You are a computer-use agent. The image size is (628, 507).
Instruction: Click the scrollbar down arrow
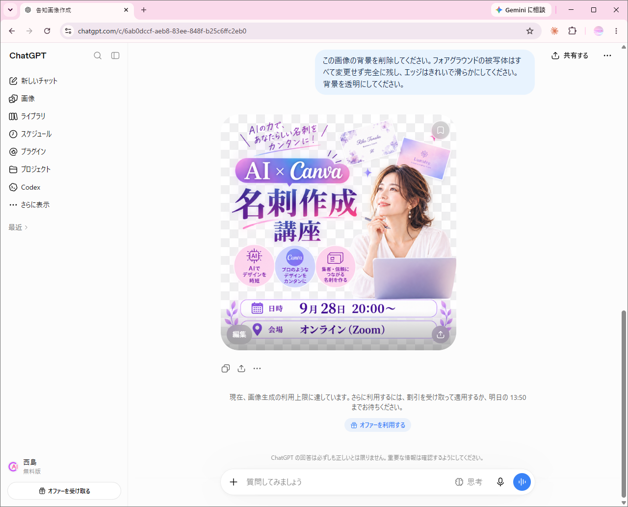coord(624,503)
